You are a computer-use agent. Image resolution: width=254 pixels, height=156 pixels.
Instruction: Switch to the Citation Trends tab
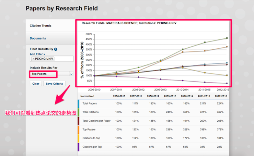[x=41, y=26]
